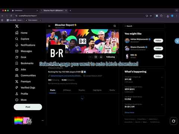Click the Premium X icon
The height and width of the screenshot is (134, 179).
point(17,82)
